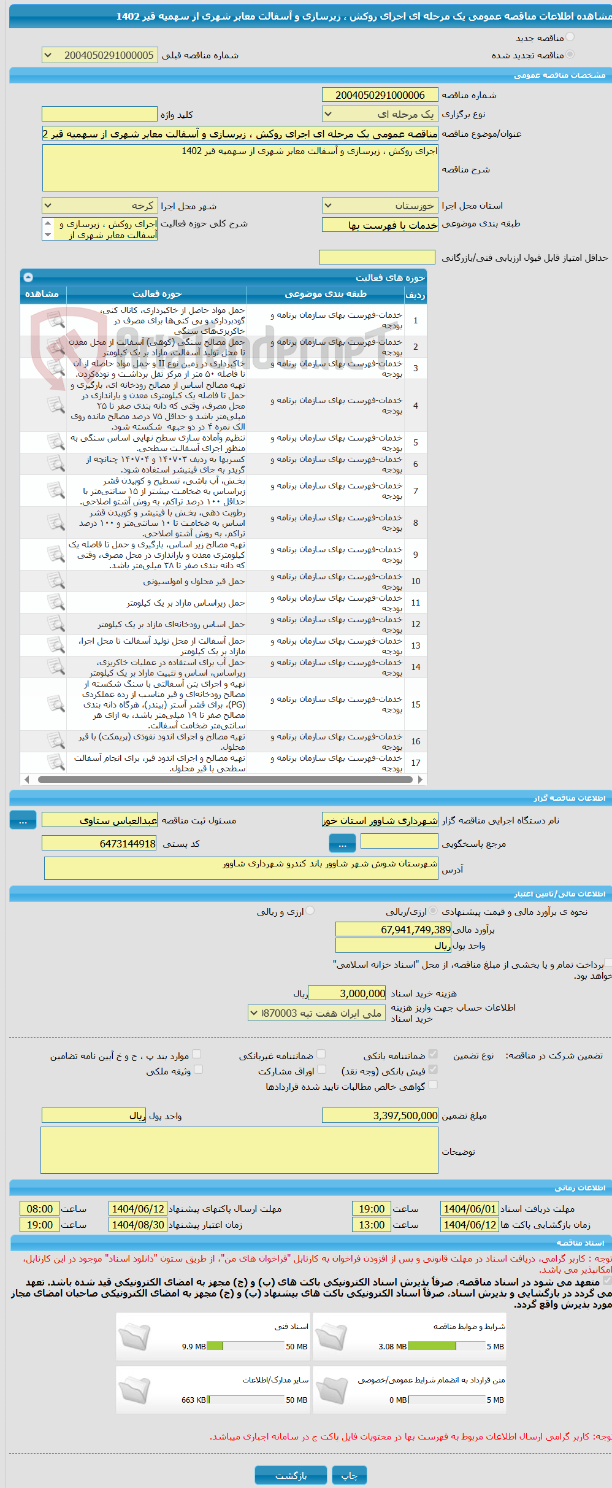This screenshot has width=612, height=1488.
Task: View details icon for activity row 5
Action: 56,442
